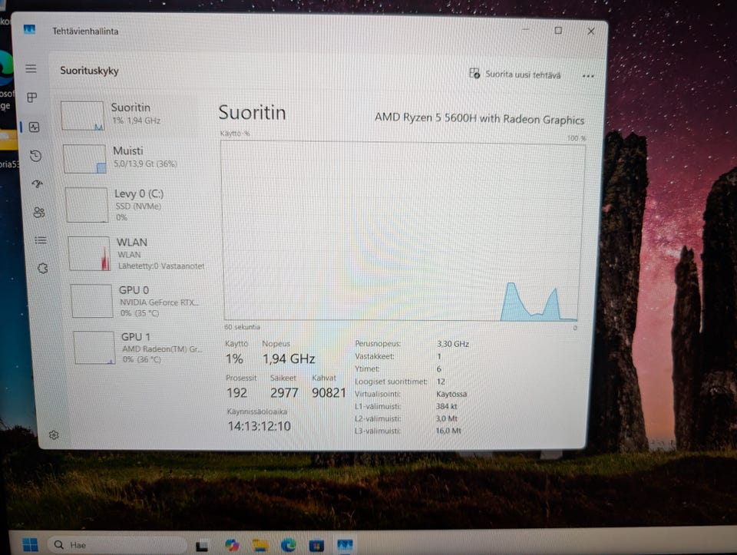Click the Muisti mini graph thumbnail
The image size is (737, 555).
point(84,159)
